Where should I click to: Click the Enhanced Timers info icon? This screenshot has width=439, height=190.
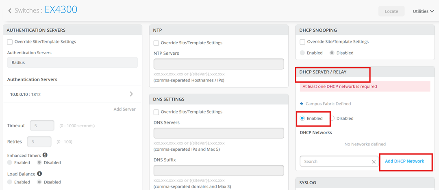(x=45, y=155)
